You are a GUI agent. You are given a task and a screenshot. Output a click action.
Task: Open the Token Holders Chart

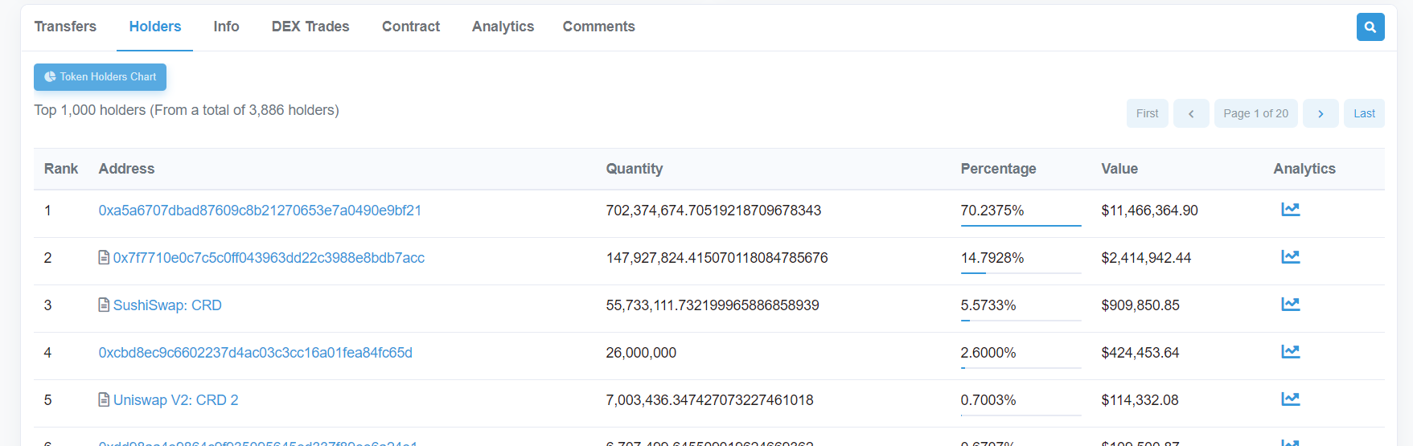(101, 77)
